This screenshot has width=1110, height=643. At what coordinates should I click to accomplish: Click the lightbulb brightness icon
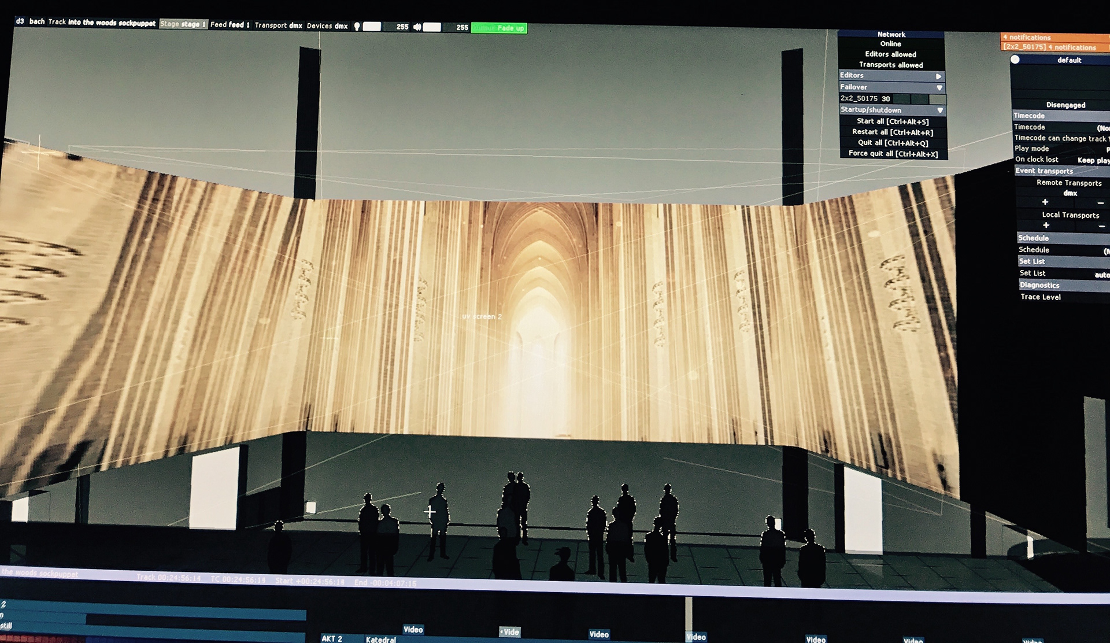357,26
